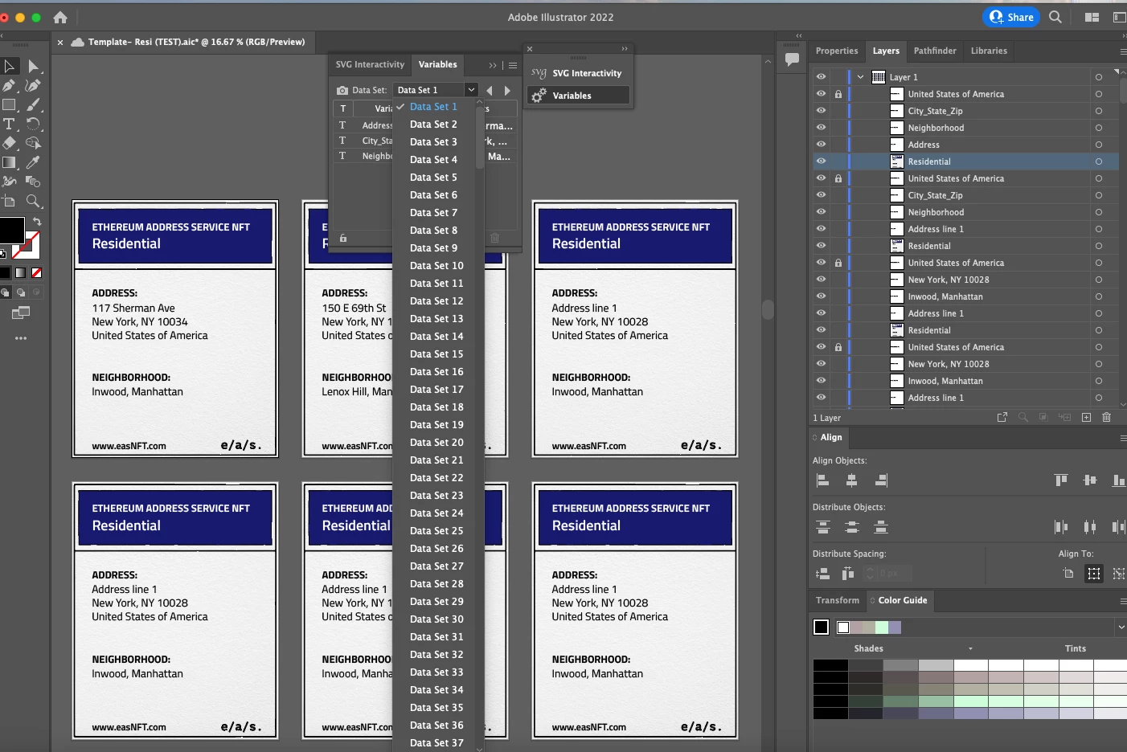1127x752 pixels.
Task: Swap fill and stroke colors
Action: point(37,222)
